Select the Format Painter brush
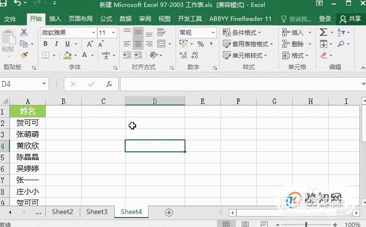The image size is (366, 227). pyautogui.click(x=24, y=55)
